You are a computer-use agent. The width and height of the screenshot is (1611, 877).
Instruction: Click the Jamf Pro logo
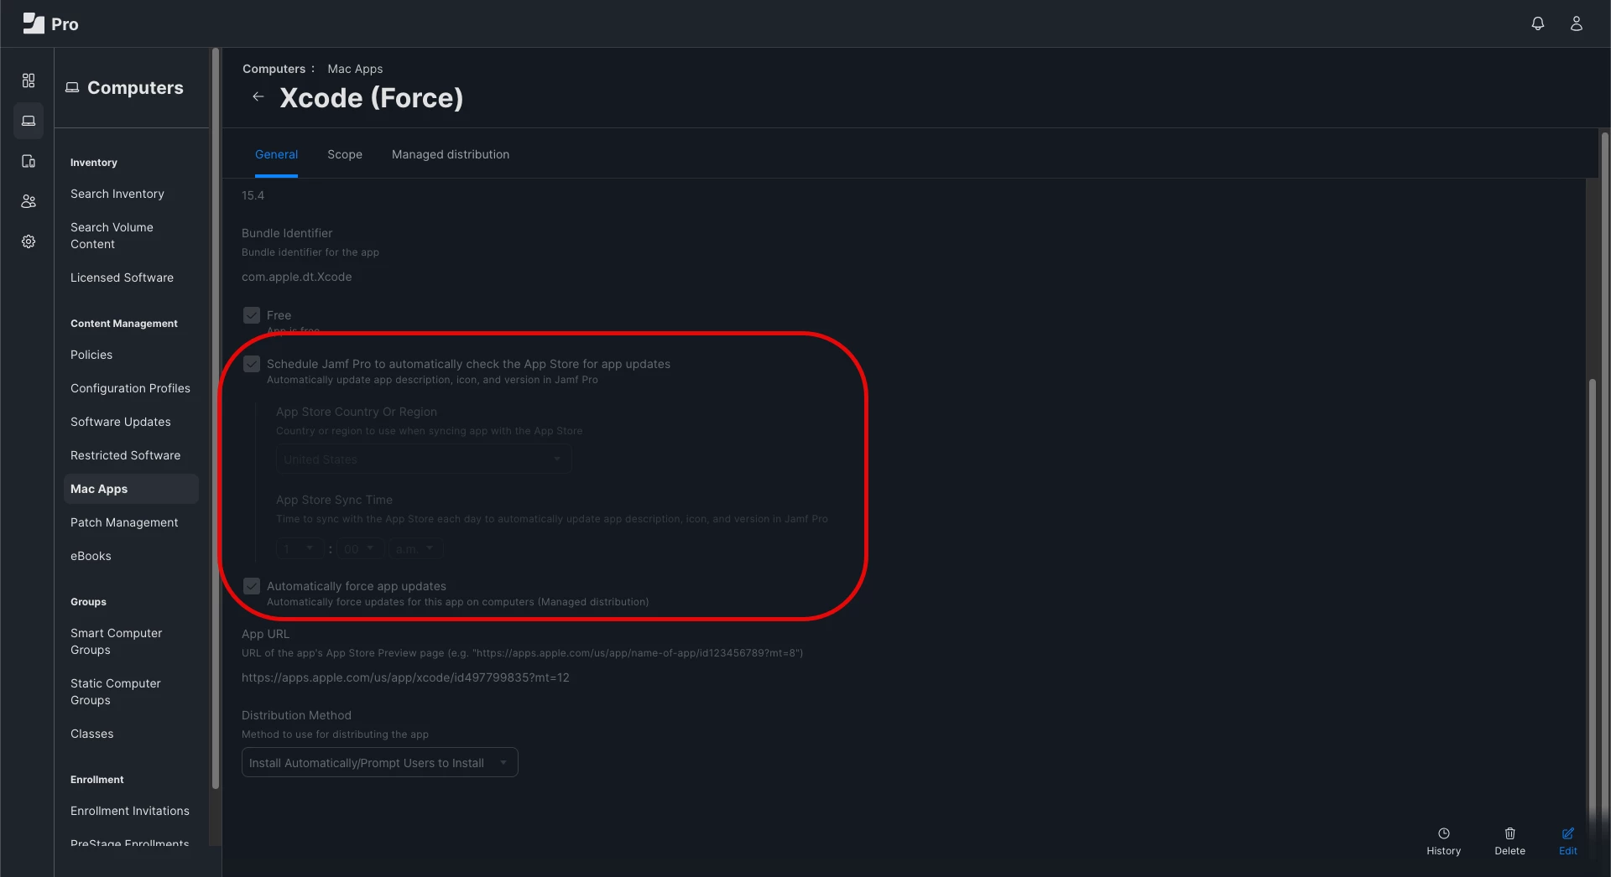[x=50, y=23]
